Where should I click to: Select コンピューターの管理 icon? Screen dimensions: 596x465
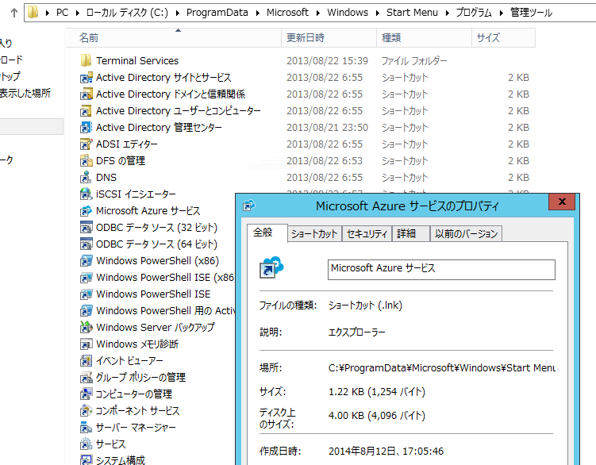tap(86, 394)
